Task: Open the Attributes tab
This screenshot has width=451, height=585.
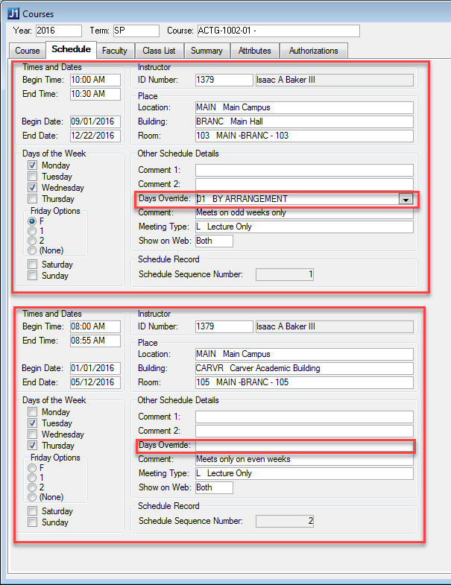Action: (255, 51)
